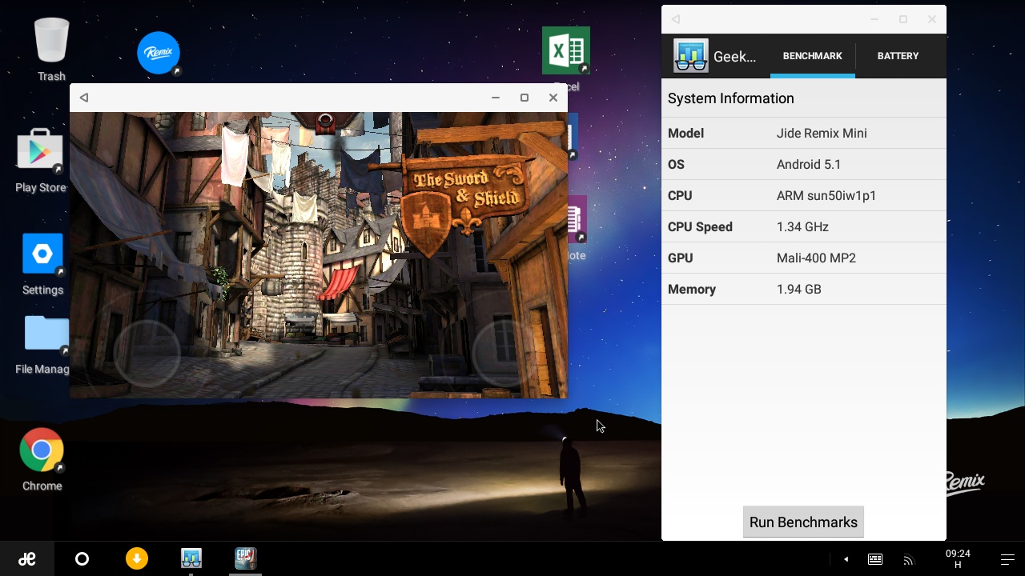Open the yellow download app in taskbar
The height and width of the screenshot is (576, 1025).
point(137,558)
